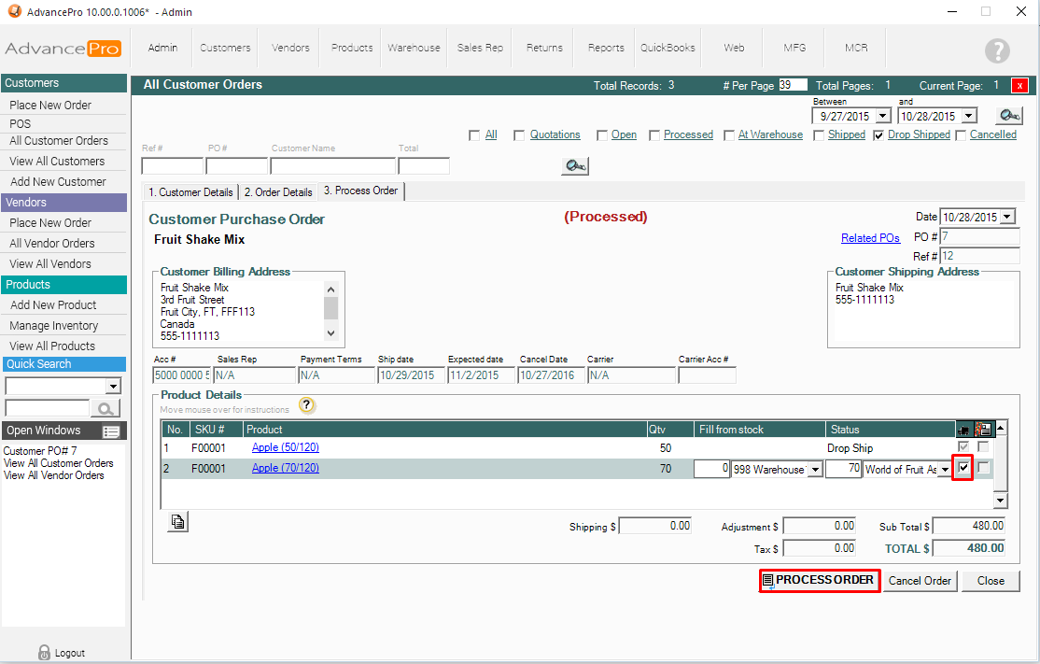1040x664 pixels.
Task: Click the yellow Product Details help icon
Action: pyautogui.click(x=307, y=405)
